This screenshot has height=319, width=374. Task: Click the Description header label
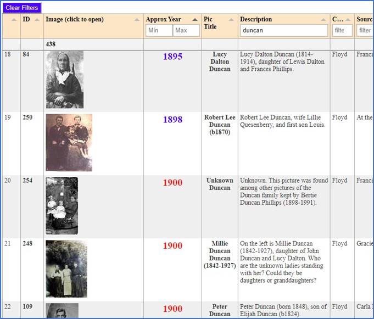point(256,19)
